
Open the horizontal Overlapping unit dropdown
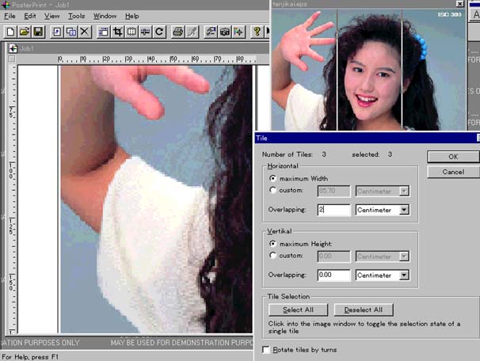404,210
